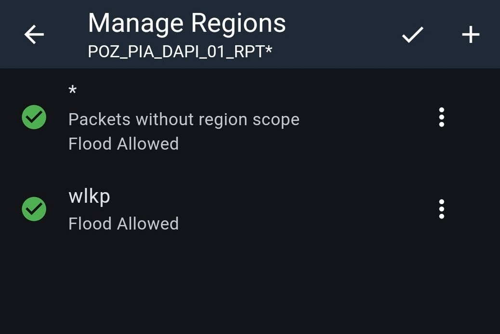Open the three-dot menu for the * region
Screen dimensions: 500x334
(441, 117)
